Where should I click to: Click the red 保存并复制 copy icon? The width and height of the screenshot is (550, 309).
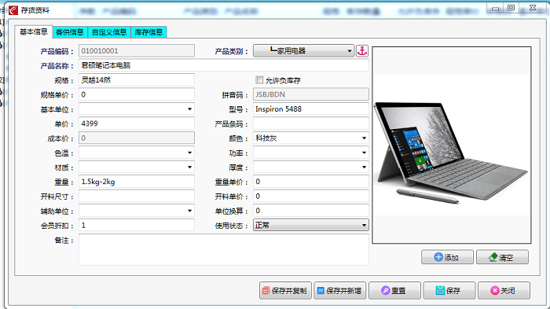[266, 290]
